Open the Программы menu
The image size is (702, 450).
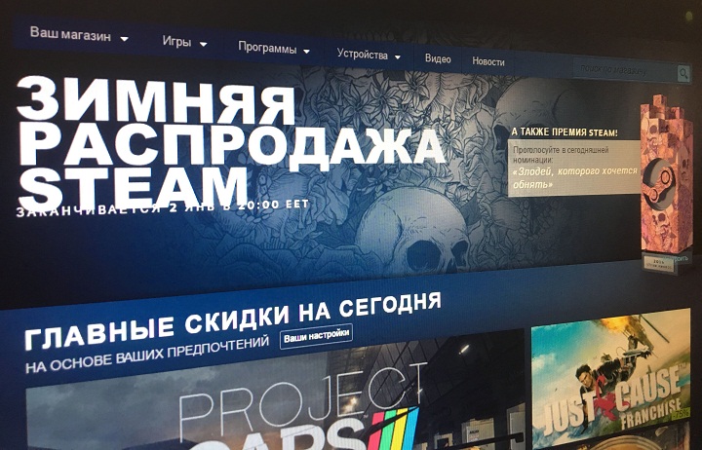coord(267,48)
